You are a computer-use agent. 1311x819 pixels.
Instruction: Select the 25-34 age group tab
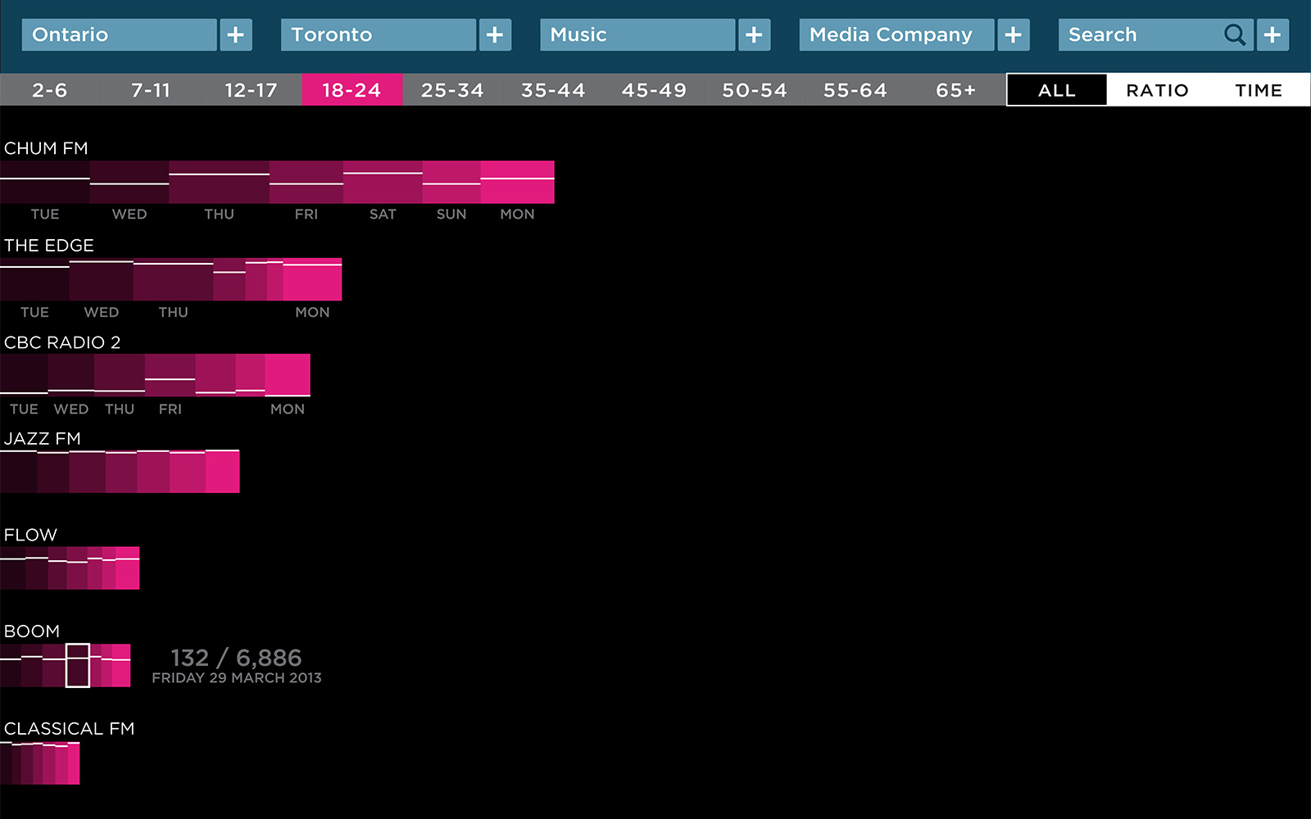coord(452,90)
